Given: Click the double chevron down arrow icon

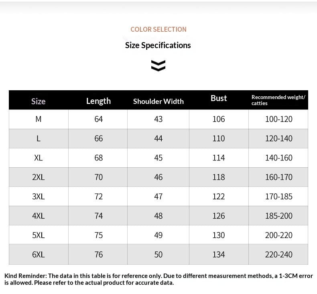Looking at the screenshot, I should point(158,66).
